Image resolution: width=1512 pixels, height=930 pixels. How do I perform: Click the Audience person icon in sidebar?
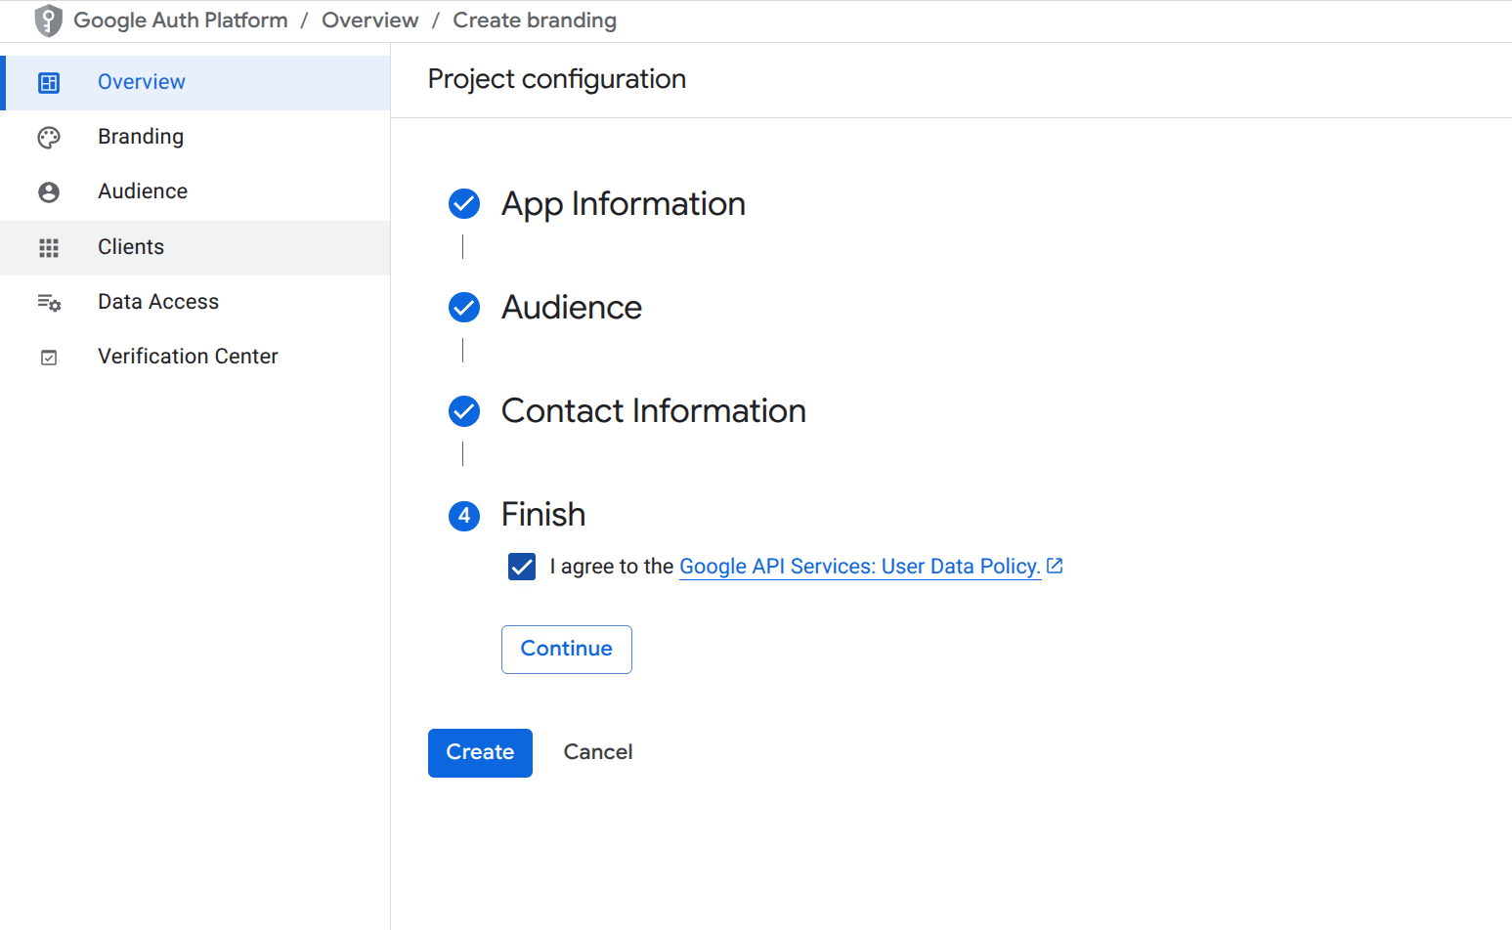pos(49,192)
